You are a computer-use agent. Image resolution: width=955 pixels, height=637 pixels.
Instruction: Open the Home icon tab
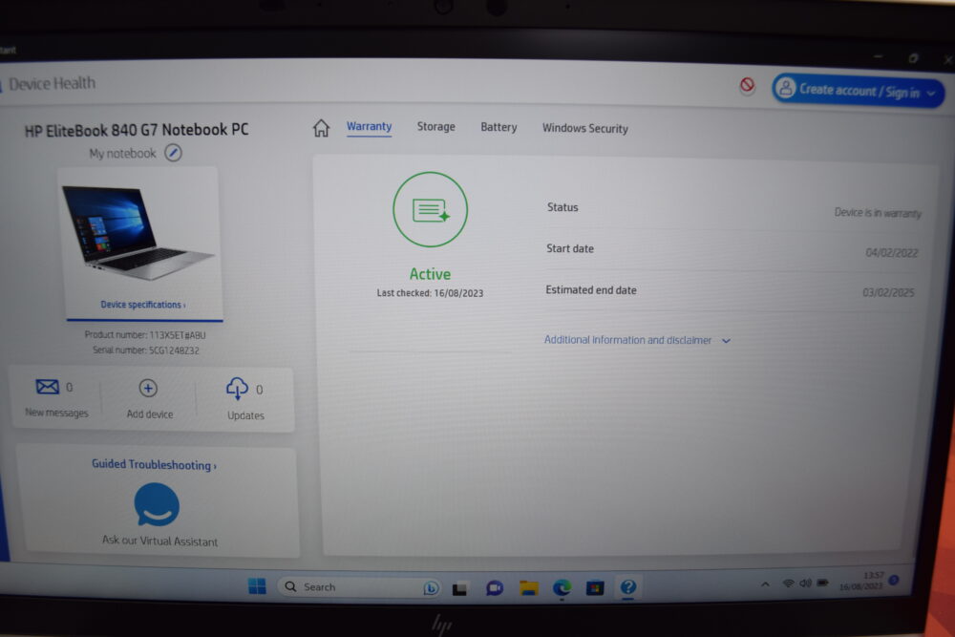tap(321, 128)
